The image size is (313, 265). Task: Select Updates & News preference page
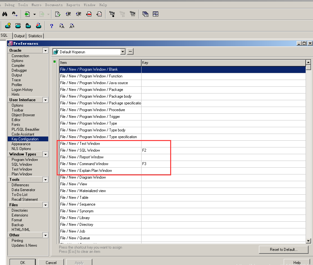pos(24,245)
